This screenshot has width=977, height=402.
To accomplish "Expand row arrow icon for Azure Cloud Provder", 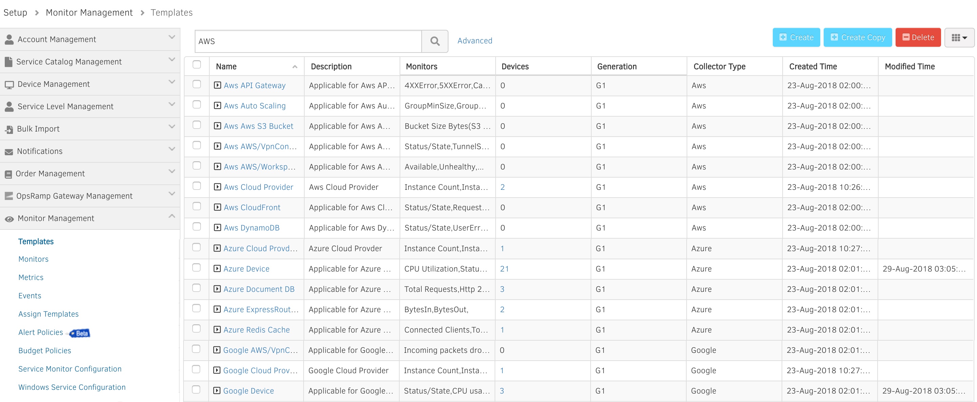I will 217,248.
